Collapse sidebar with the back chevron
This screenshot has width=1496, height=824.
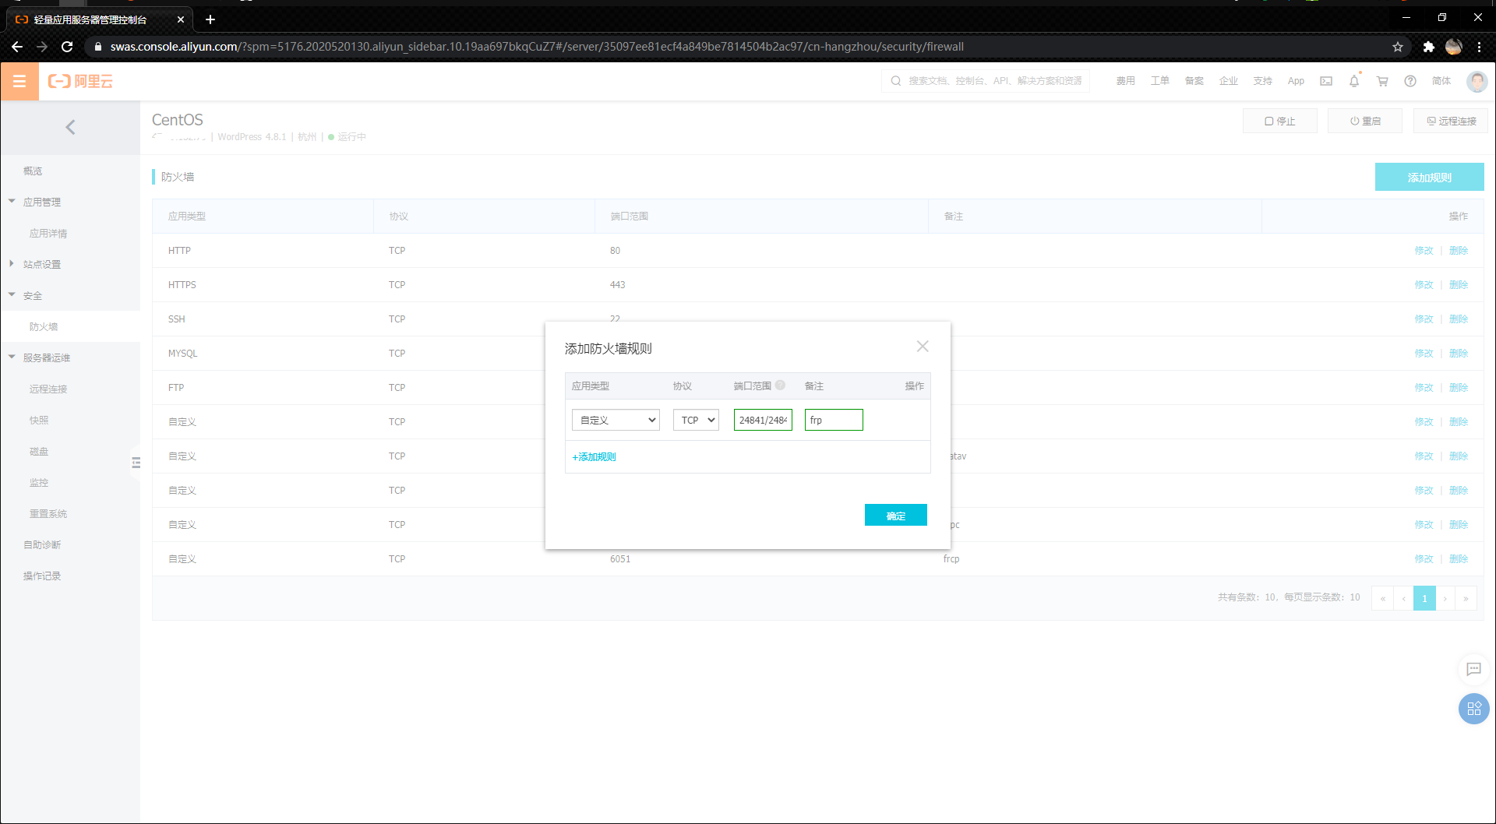[70, 127]
